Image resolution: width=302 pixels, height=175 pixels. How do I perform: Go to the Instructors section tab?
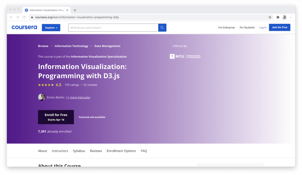(60, 151)
